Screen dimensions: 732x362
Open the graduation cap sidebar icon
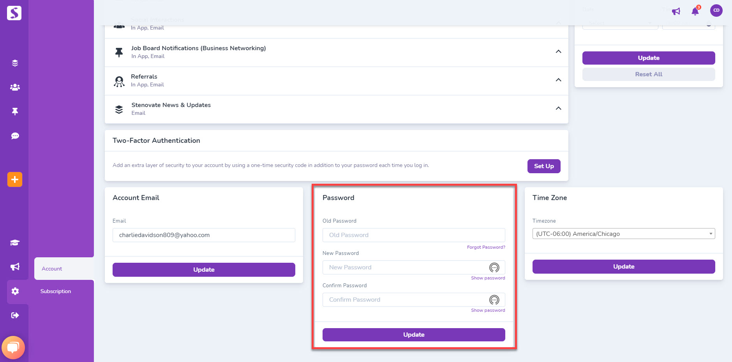15,243
